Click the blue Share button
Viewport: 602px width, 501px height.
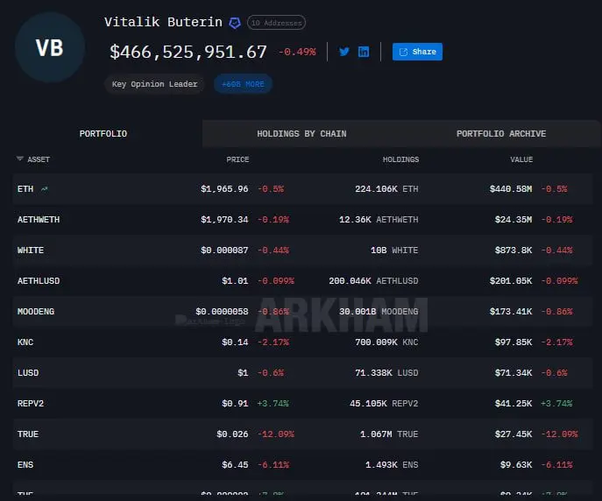click(x=417, y=52)
